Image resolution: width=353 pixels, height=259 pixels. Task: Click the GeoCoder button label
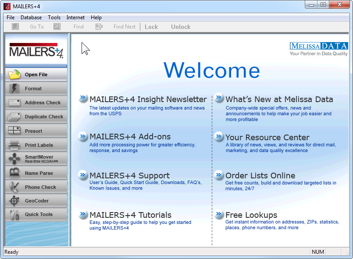point(37,201)
